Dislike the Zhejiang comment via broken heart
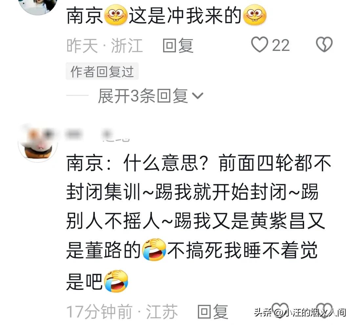Viewport: 354px width, 325px height. (x=324, y=45)
